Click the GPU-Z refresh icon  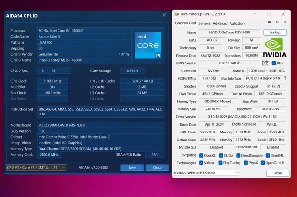[278, 22]
